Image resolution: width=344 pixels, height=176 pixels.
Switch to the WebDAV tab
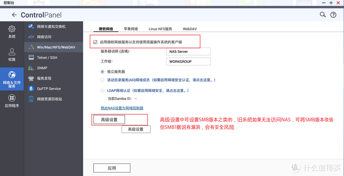190,29
